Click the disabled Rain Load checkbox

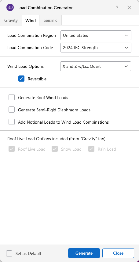point(91,149)
